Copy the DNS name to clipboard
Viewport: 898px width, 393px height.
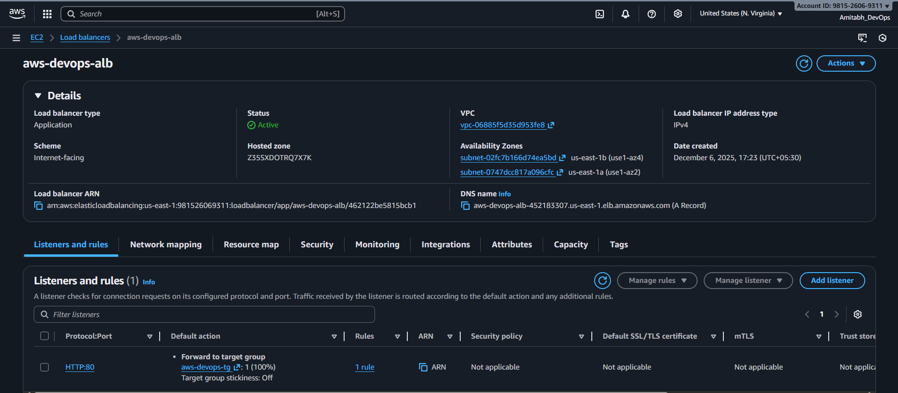(x=465, y=206)
